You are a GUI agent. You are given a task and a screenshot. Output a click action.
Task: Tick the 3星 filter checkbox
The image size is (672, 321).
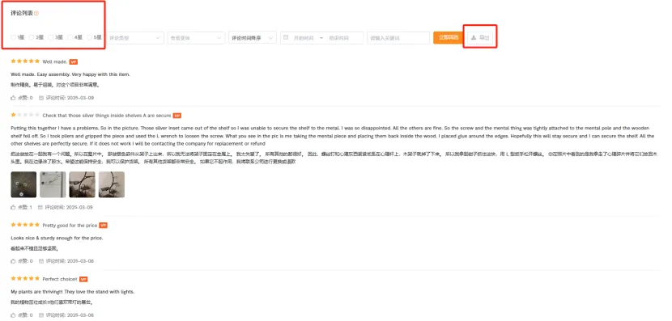[51, 38]
